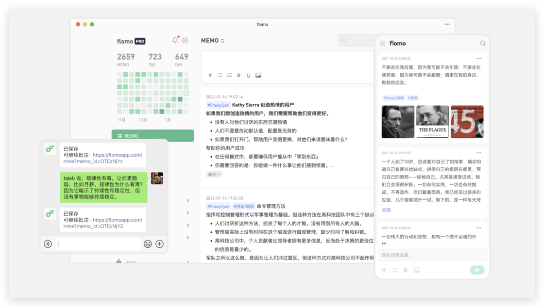Open the three-dot menu in window title bar

(447, 24)
